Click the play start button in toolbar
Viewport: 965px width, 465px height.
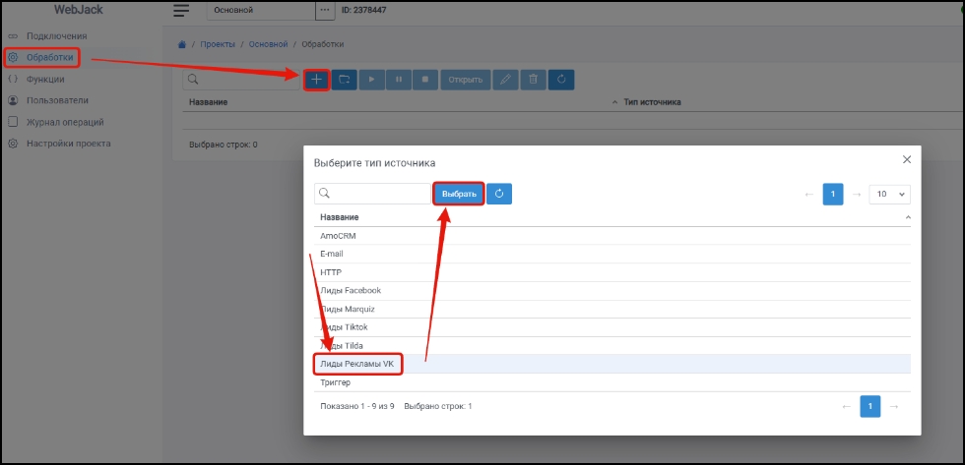[x=372, y=80]
